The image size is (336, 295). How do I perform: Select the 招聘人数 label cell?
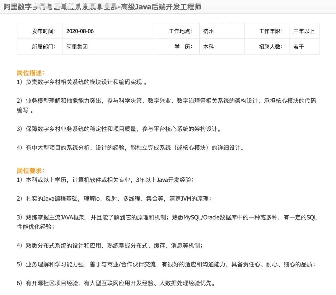[267, 47]
